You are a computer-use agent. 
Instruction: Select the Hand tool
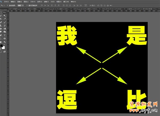pyautogui.click(x=1, y=42)
